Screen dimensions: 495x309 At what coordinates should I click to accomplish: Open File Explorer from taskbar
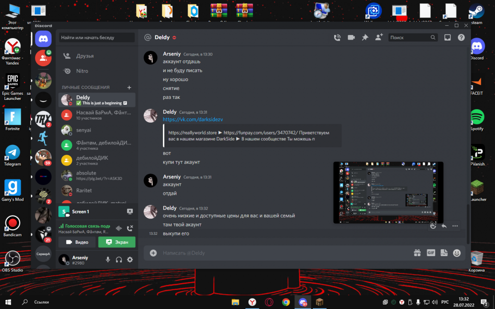coord(235,302)
